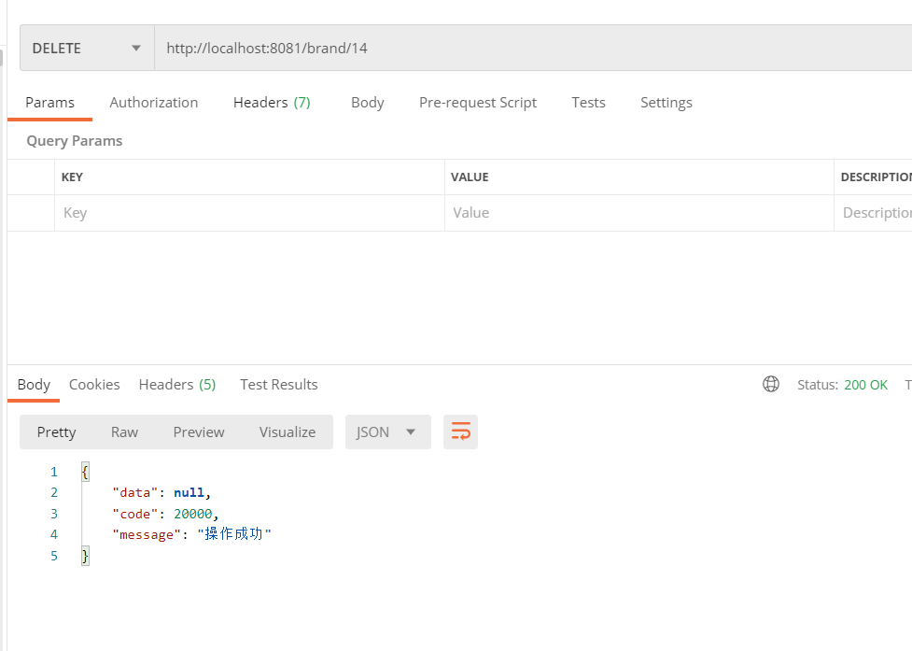Screen dimensions: 912x651
Task: Click line number 1 in response
Action: (54, 472)
